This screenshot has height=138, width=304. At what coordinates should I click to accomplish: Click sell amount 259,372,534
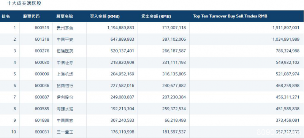[x=174, y=109]
